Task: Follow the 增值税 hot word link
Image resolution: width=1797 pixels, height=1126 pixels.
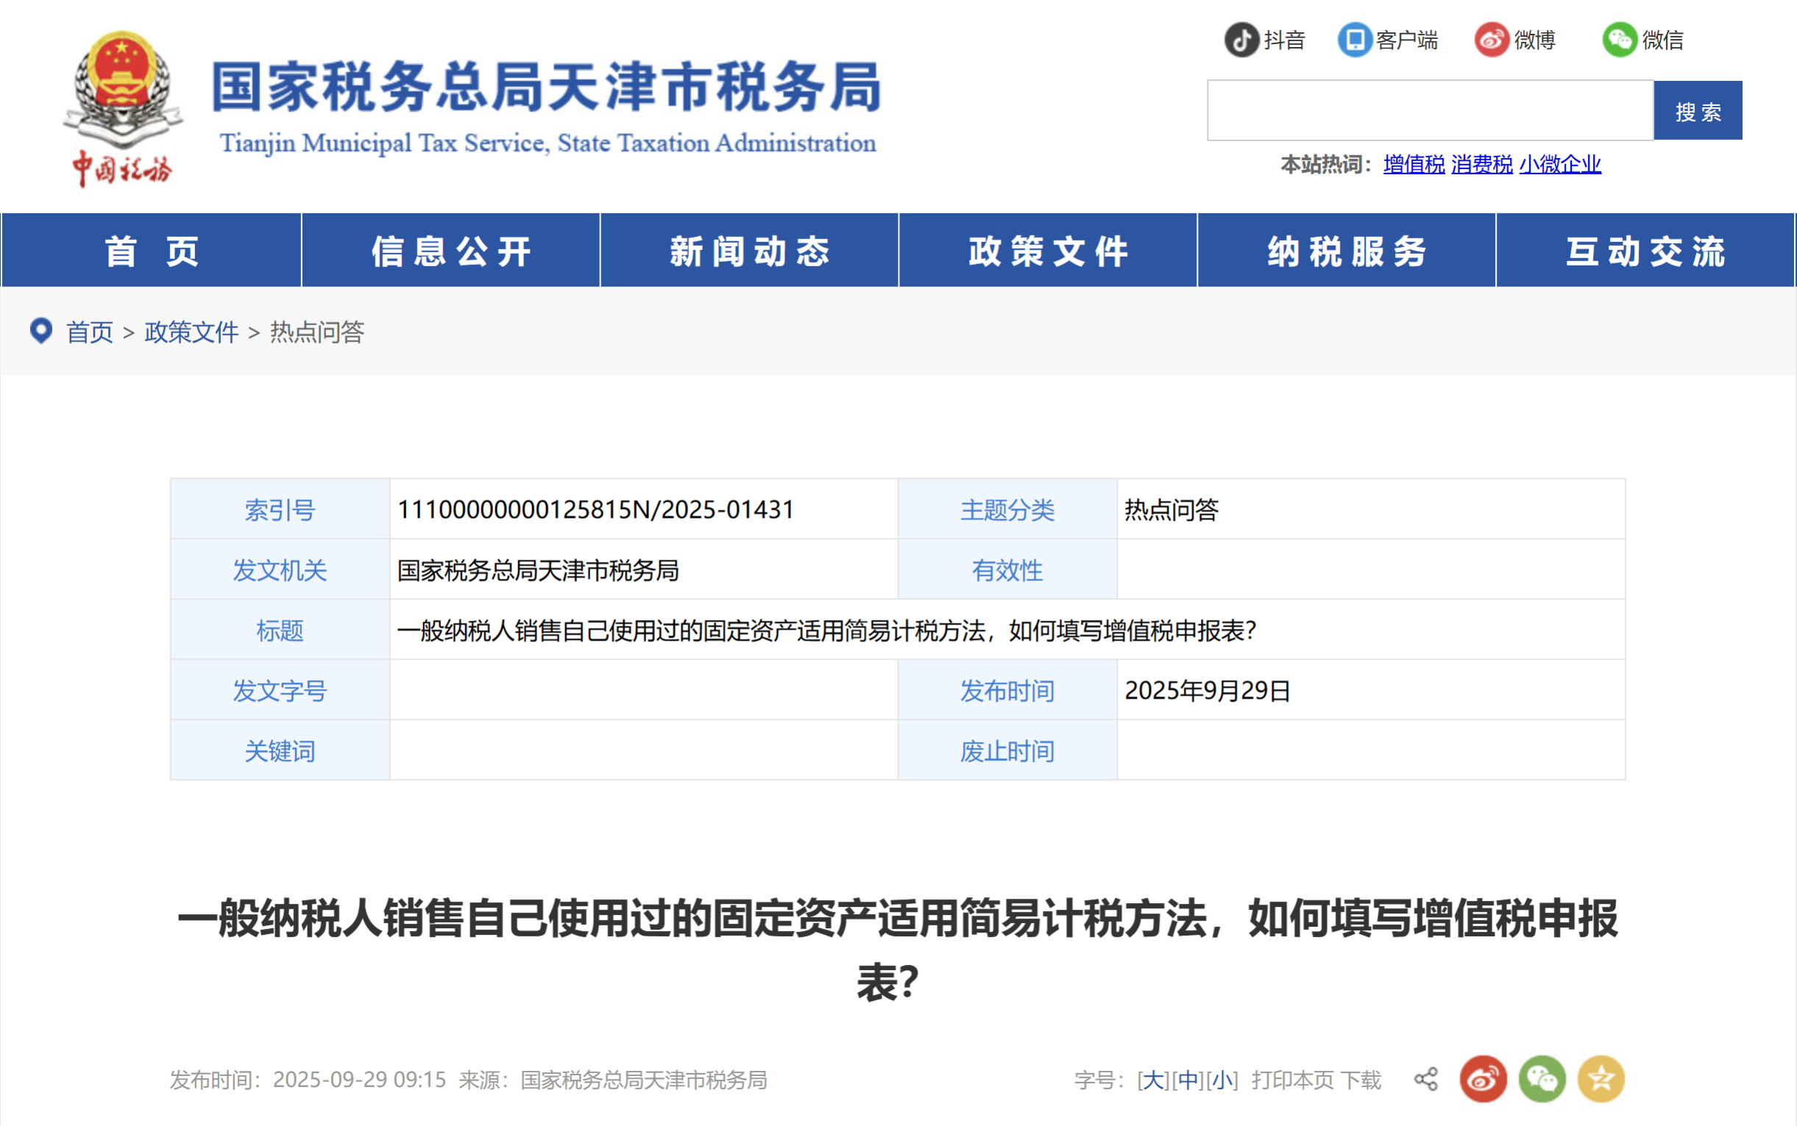Action: pos(1412,166)
